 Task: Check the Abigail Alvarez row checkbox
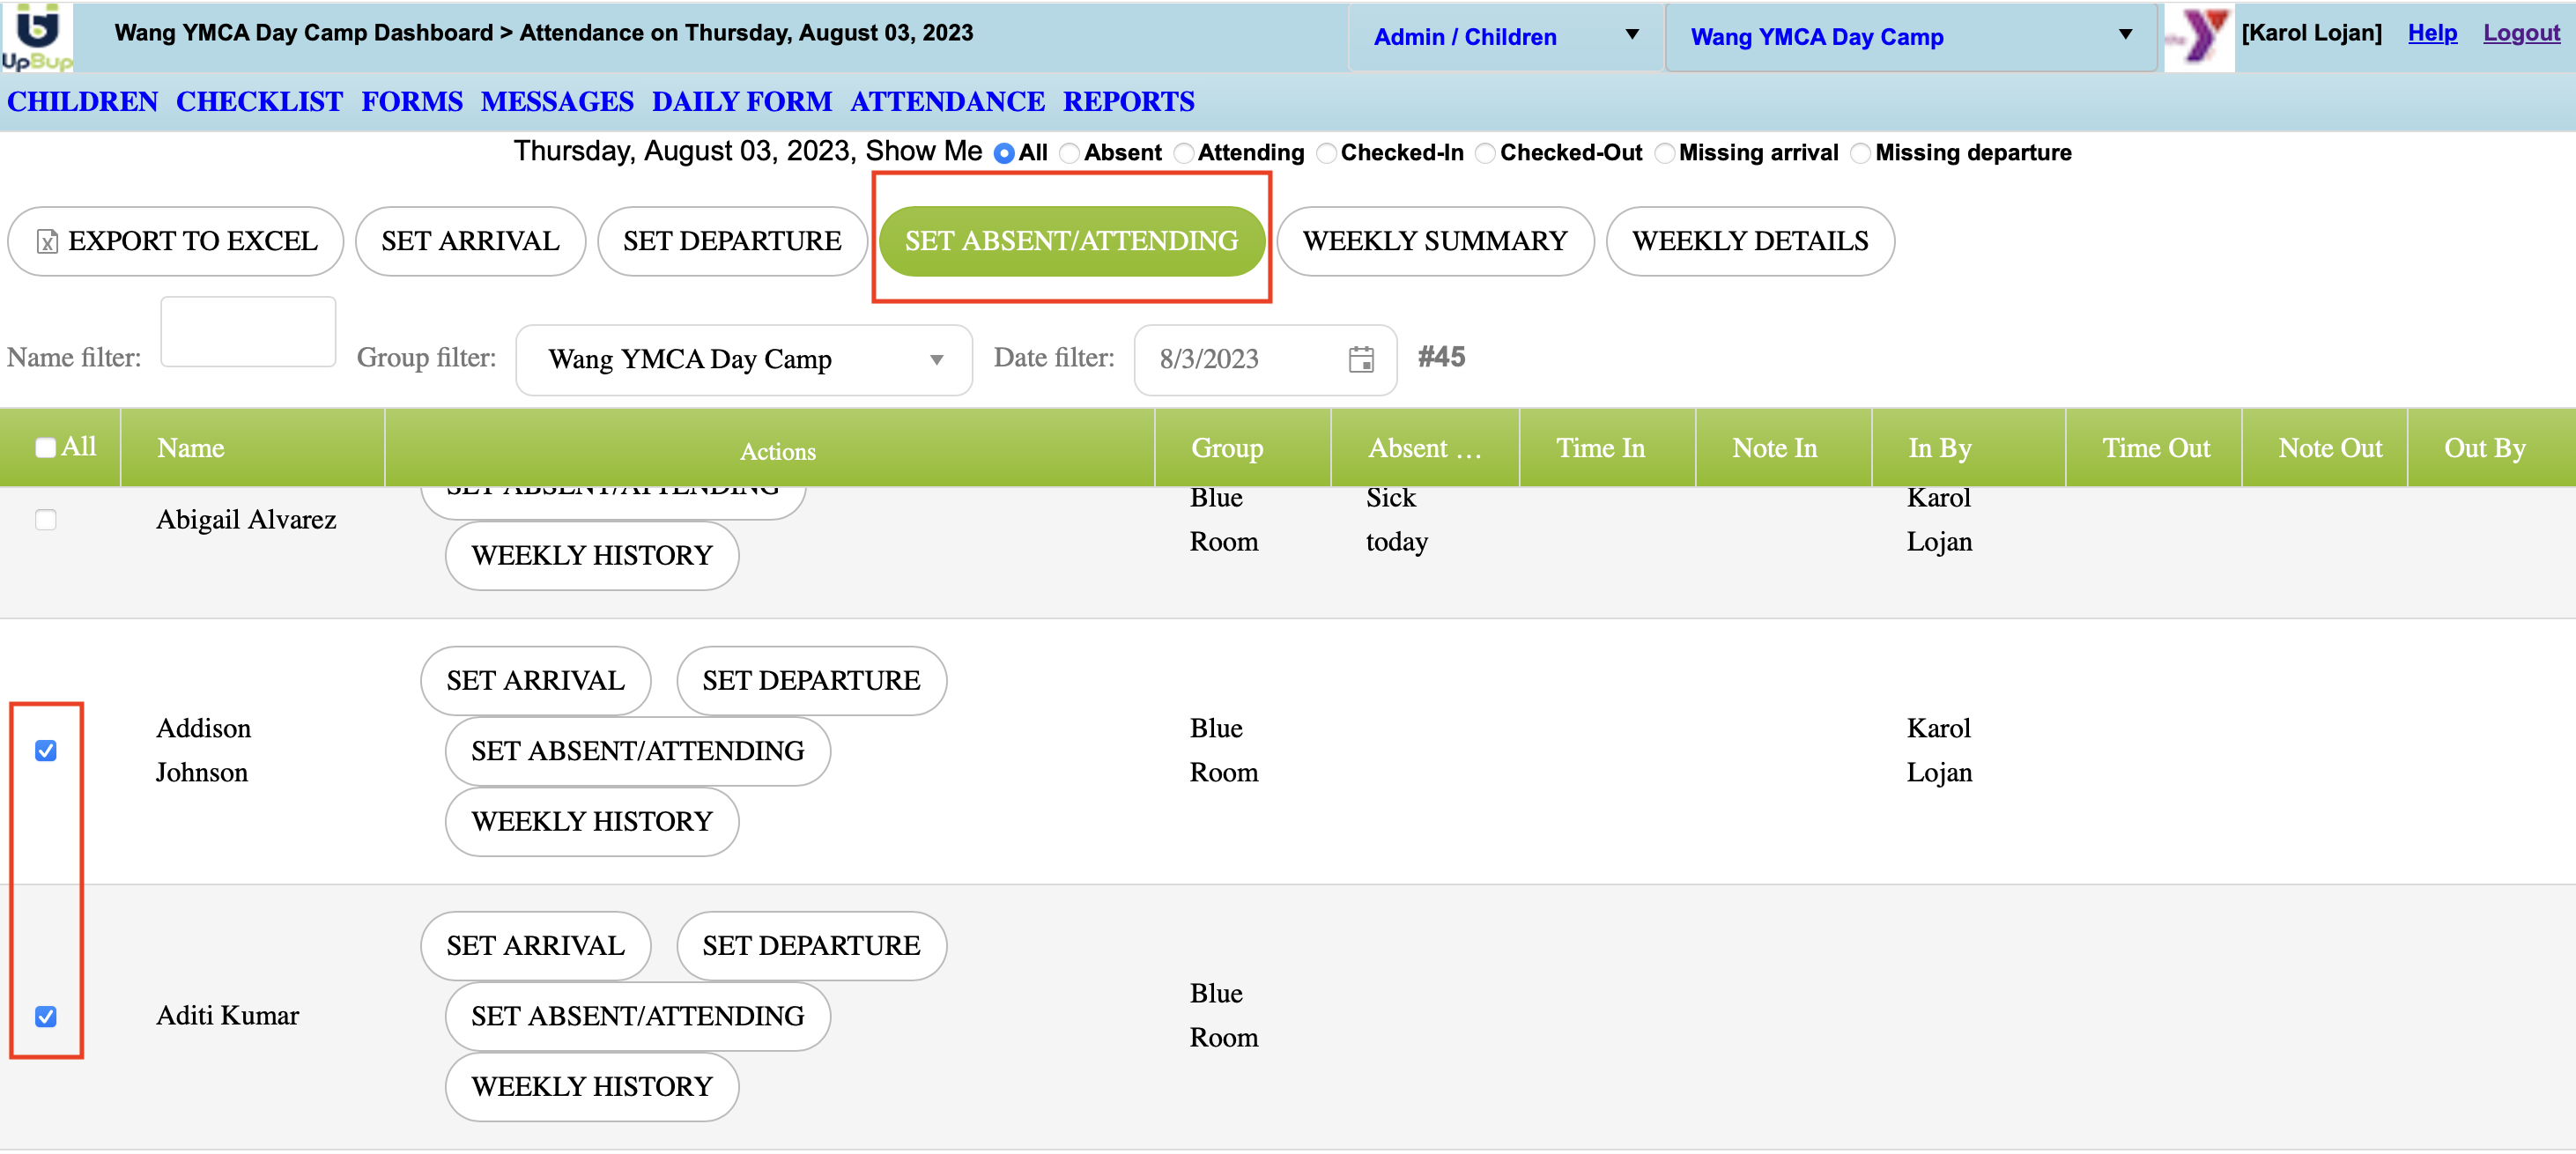46,519
